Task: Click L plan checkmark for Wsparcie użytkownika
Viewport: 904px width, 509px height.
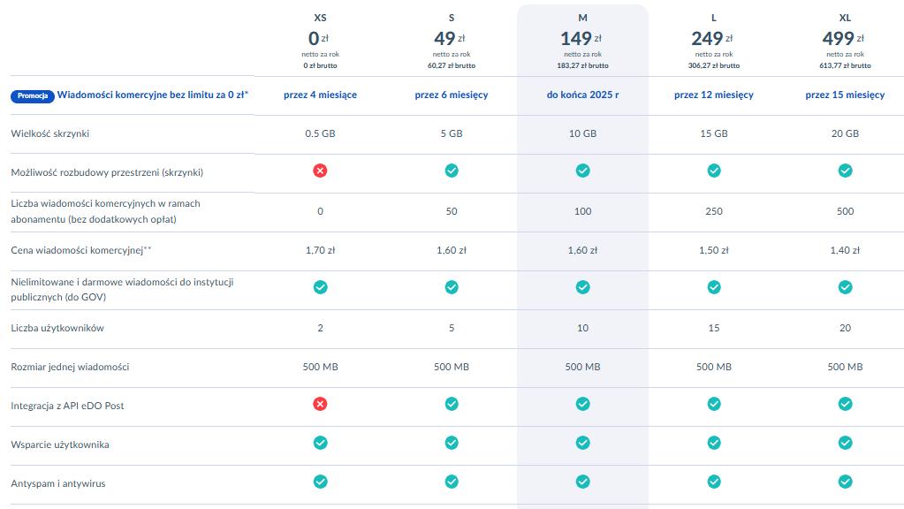Action: 714,443
